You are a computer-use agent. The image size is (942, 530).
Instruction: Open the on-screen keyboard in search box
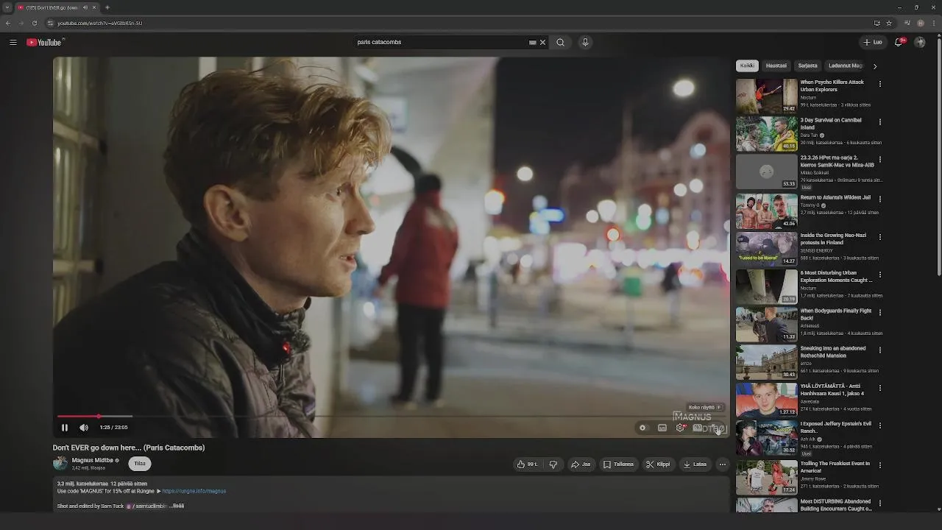tap(533, 43)
